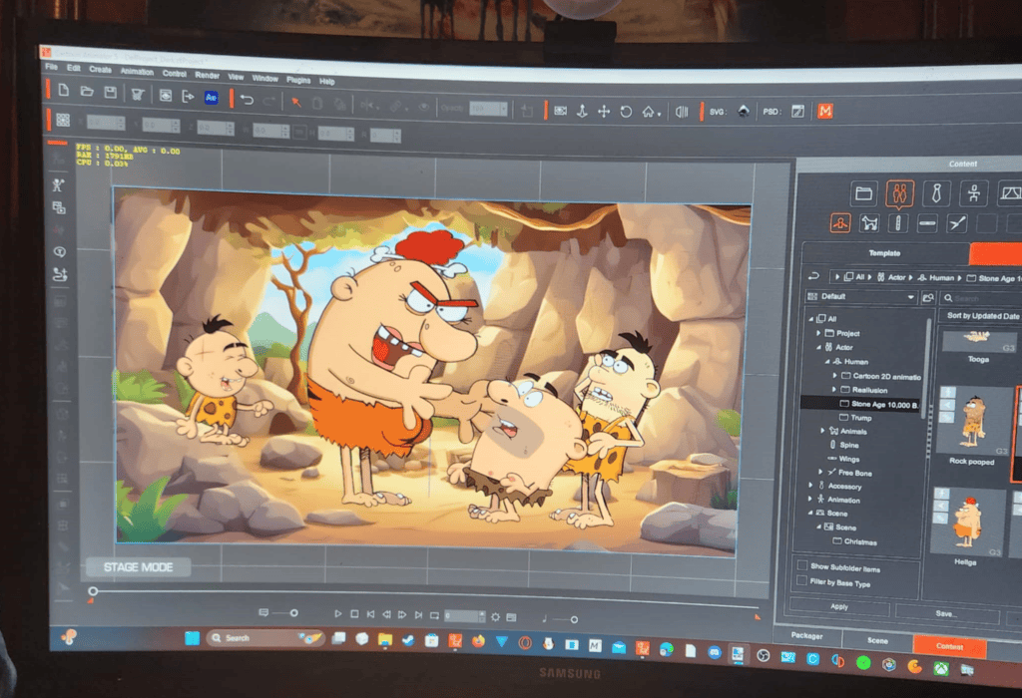Select Stone Age 10,000 B. folder
Screen dimensions: 1022x698
pyautogui.click(x=861, y=404)
